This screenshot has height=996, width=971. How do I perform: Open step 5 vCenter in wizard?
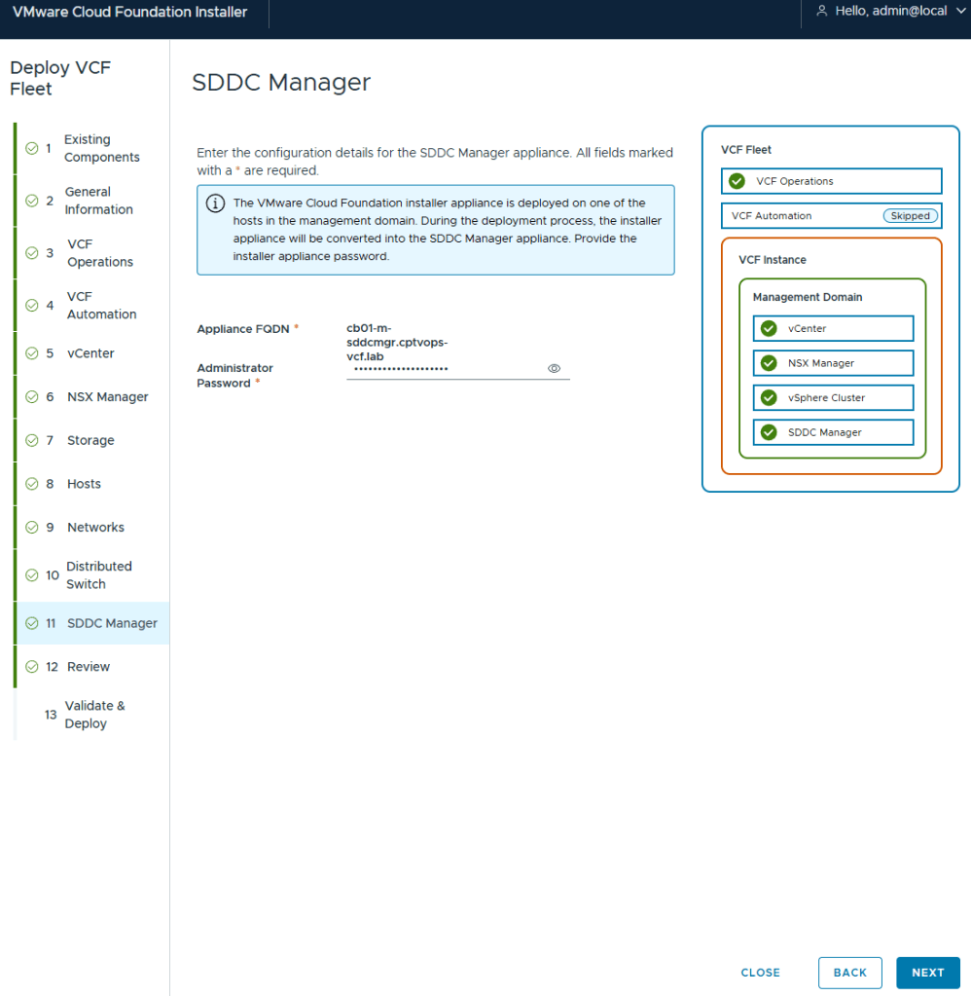point(90,353)
